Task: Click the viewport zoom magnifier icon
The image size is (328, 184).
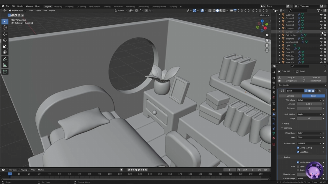Action: (267, 35)
